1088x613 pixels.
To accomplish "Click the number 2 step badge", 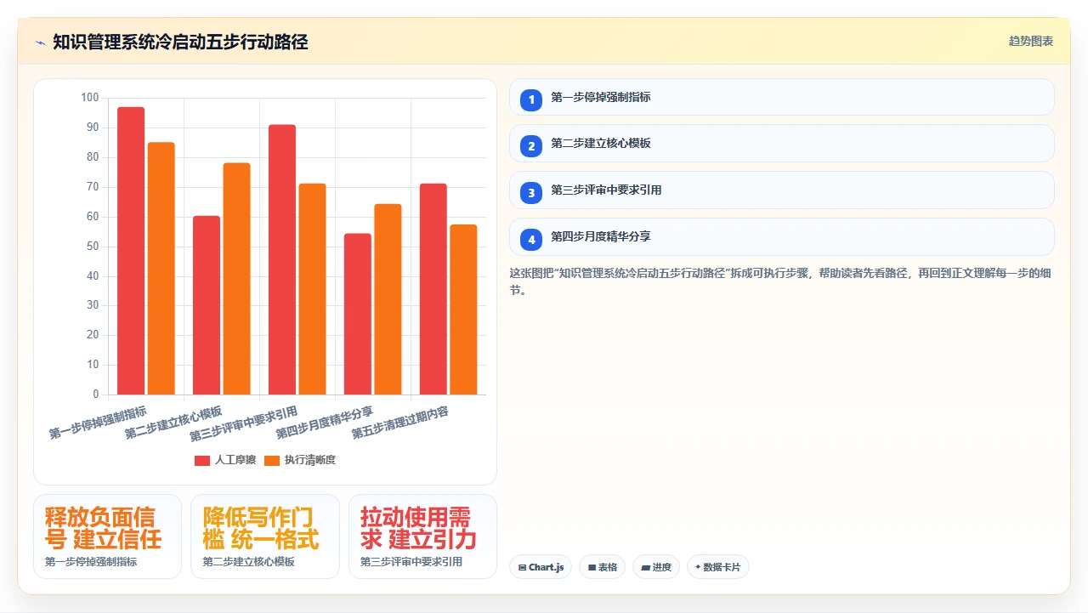I will [x=531, y=146].
